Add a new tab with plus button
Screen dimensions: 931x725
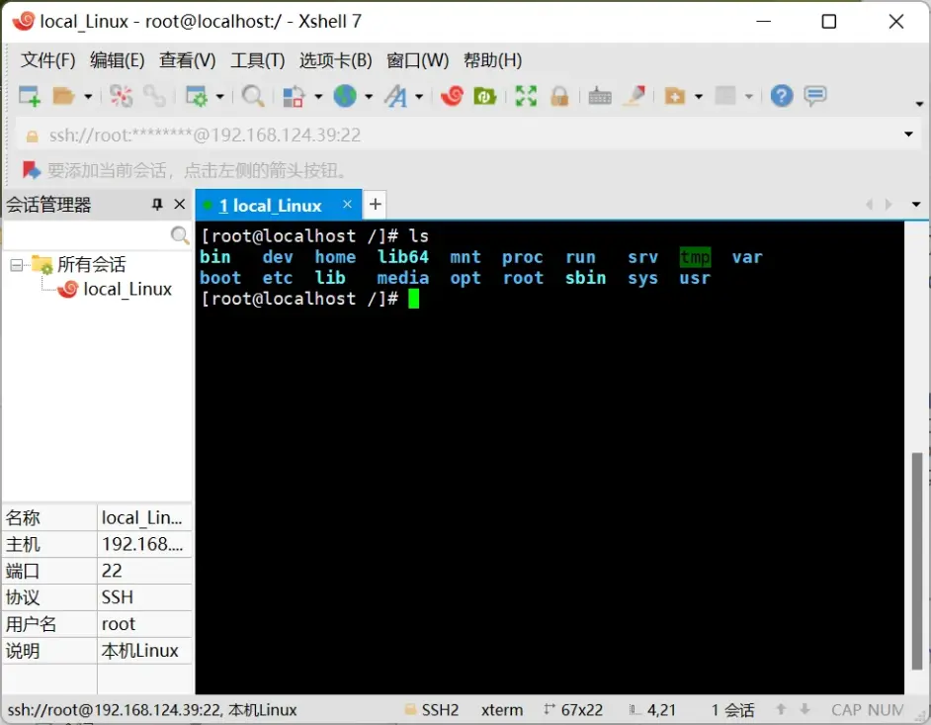click(x=375, y=205)
